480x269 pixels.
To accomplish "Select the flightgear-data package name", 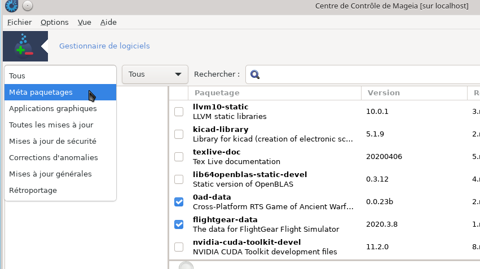I will pyautogui.click(x=225, y=220).
